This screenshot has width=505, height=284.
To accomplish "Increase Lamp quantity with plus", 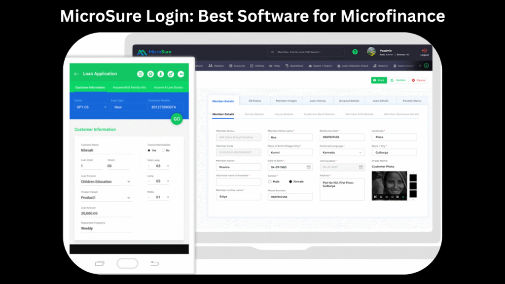I will tap(168, 181).
